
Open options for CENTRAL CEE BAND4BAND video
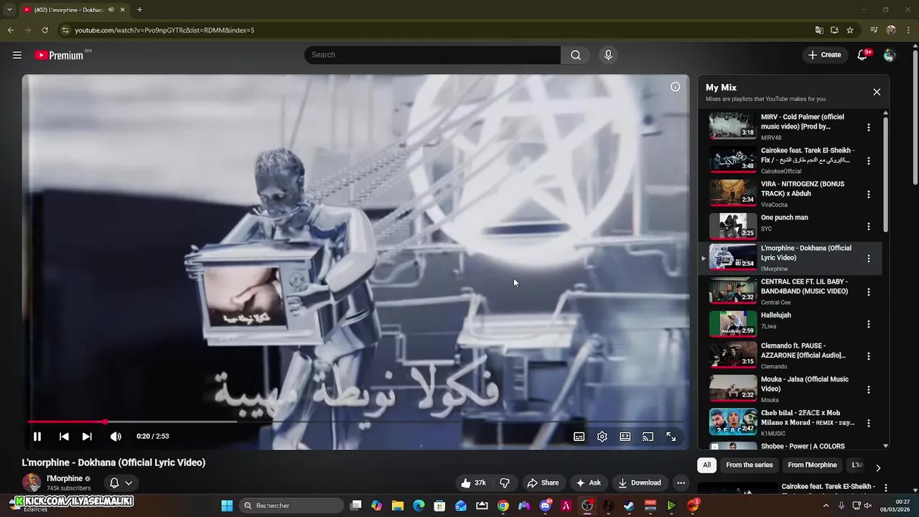[868, 292]
